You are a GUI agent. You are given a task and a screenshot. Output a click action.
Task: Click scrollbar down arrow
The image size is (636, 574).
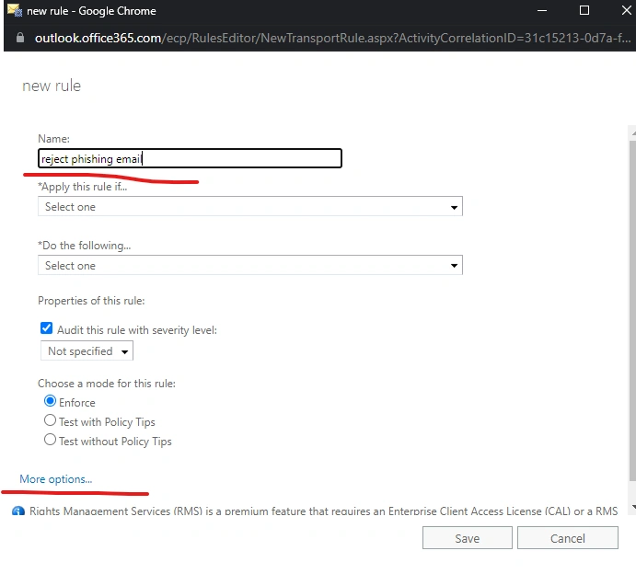click(633, 507)
